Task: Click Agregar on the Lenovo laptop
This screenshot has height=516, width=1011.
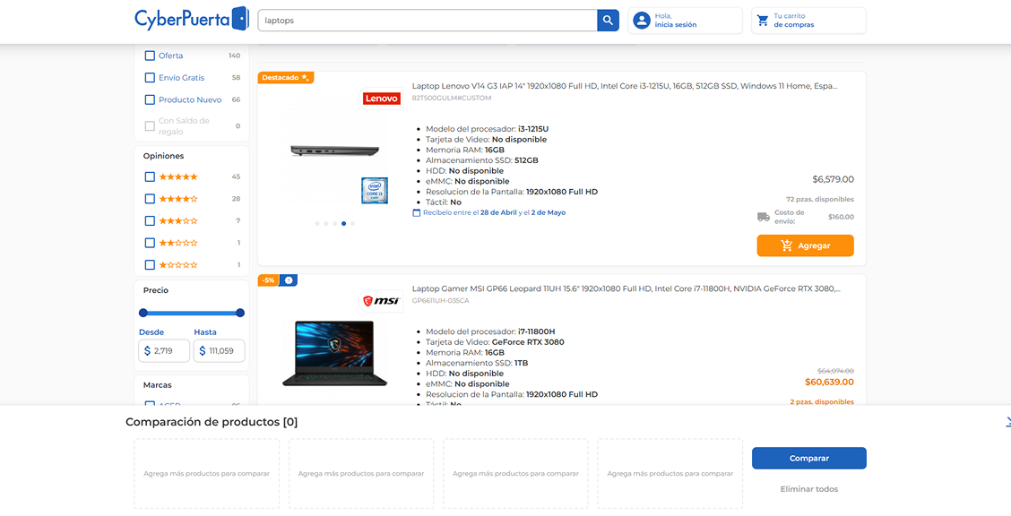Action: (805, 245)
